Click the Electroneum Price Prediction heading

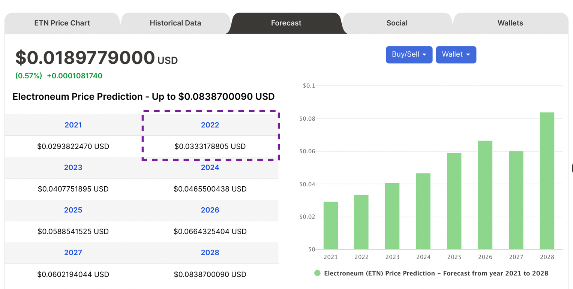(x=144, y=97)
